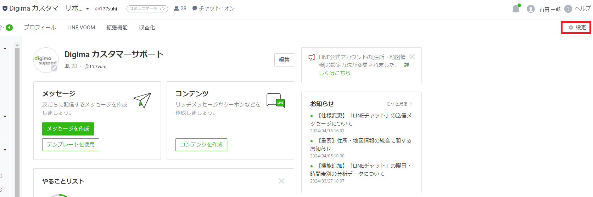Expand the second sidebar section arrow
The image size is (593, 197).
point(5,116)
